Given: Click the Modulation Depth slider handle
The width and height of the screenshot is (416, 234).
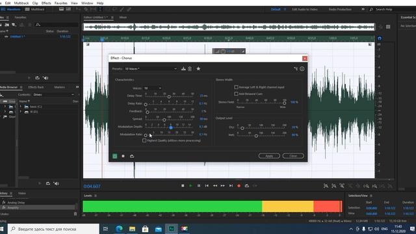Looking at the screenshot, I should (171, 127).
